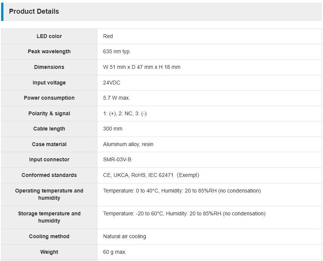
Task: Select the Weight label cell
Action: tap(49, 252)
